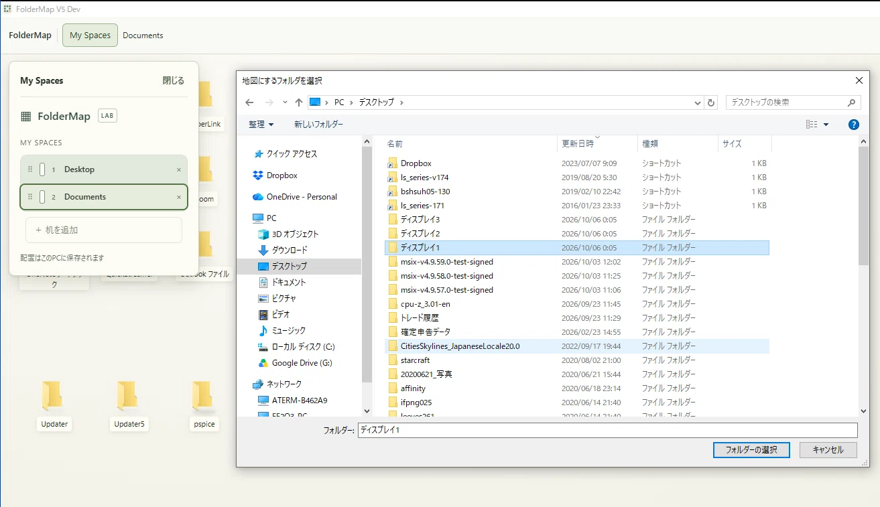The height and width of the screenshot is (507, 880).
Task: Click the 新しいフォルダー button
Action: [x=318, y=125]
